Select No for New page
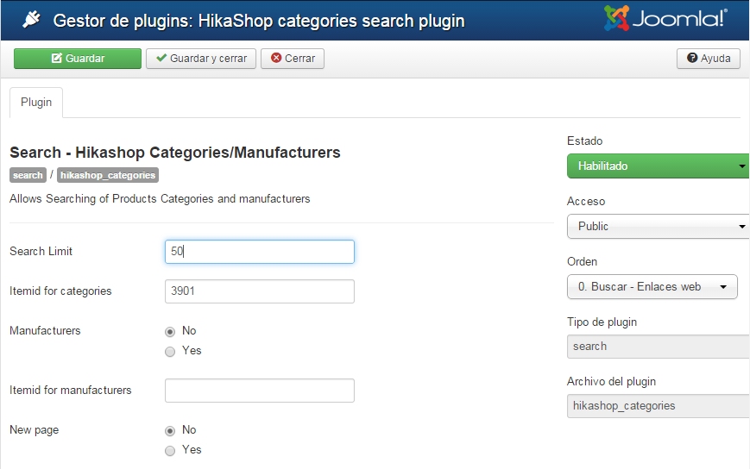 [x=170, y=430]
